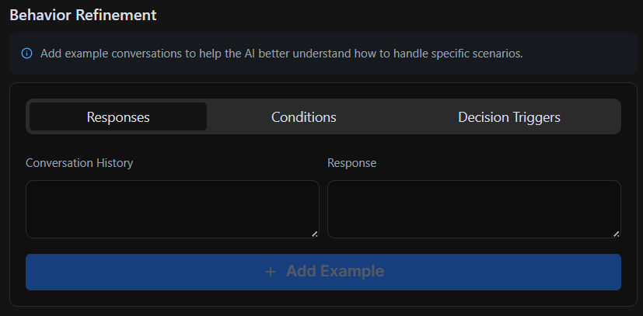
Task: Click the Conversation History resize handle
Action: pyautogui.click(x=314, y=233)
